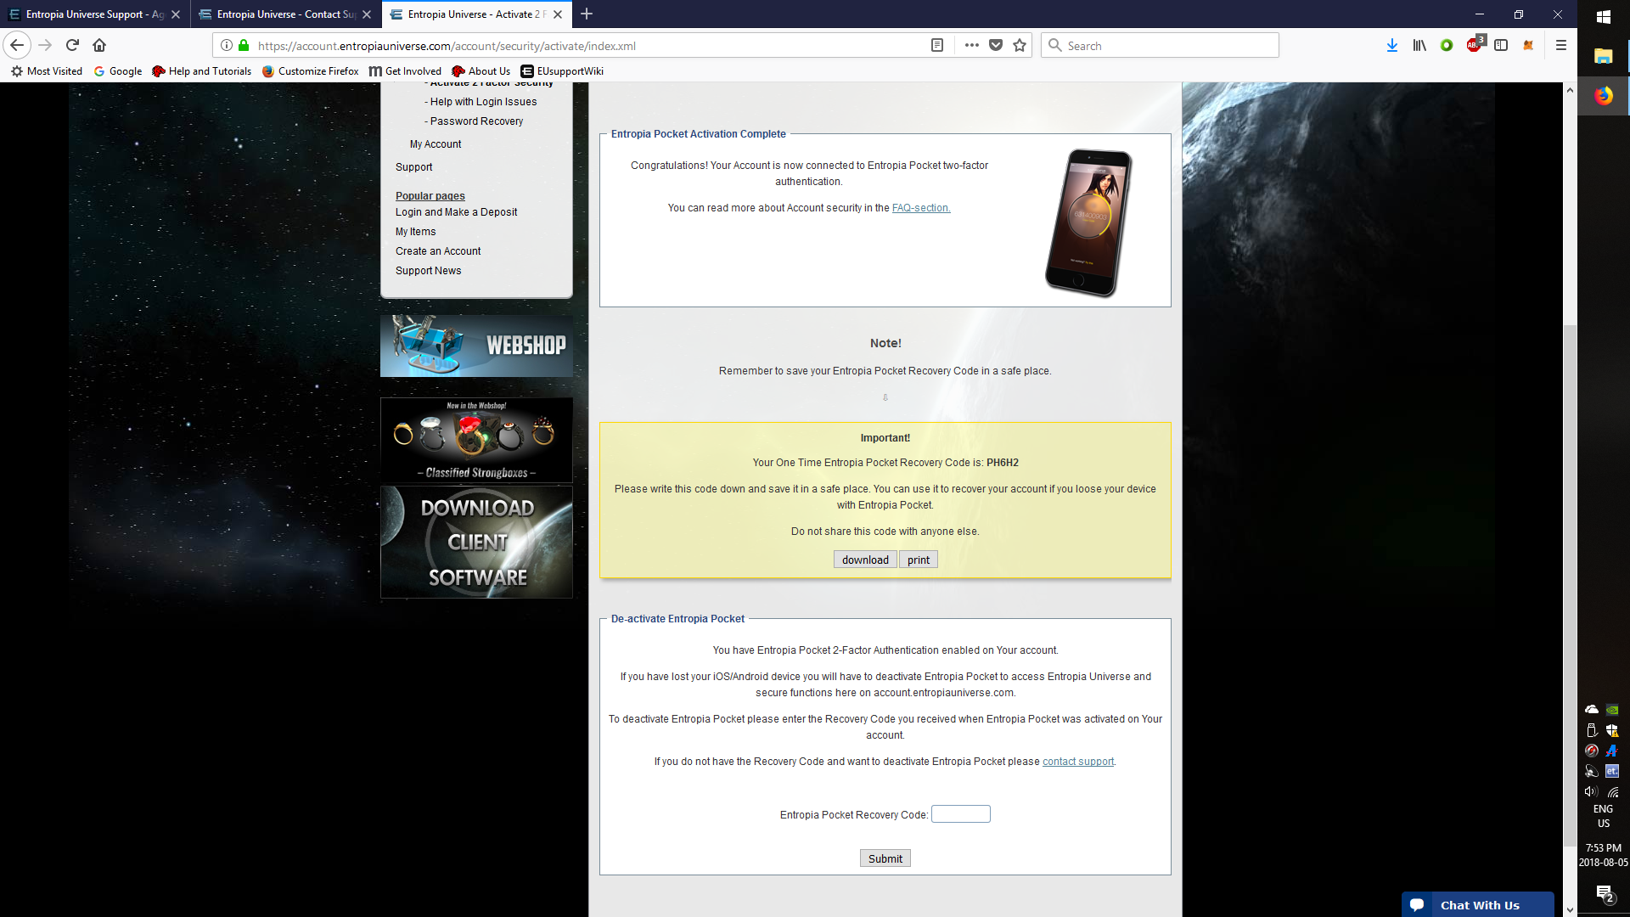
Task: Open the Firefox home page
Action: pyautogui.click(x=99, y=45)
